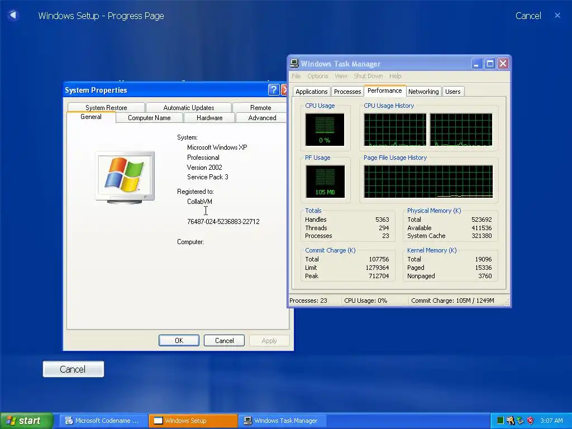
Task: Click the greyed Apply button
Action: [269, 340]
